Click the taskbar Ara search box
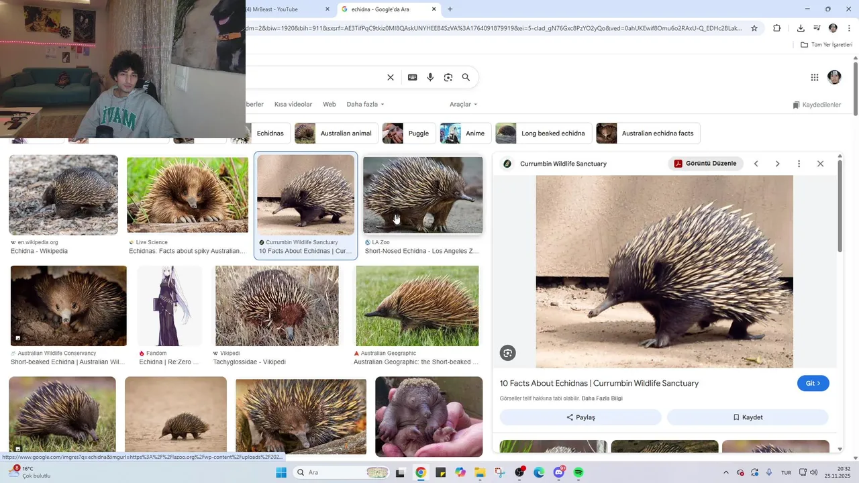 click(x=342, y=472)
